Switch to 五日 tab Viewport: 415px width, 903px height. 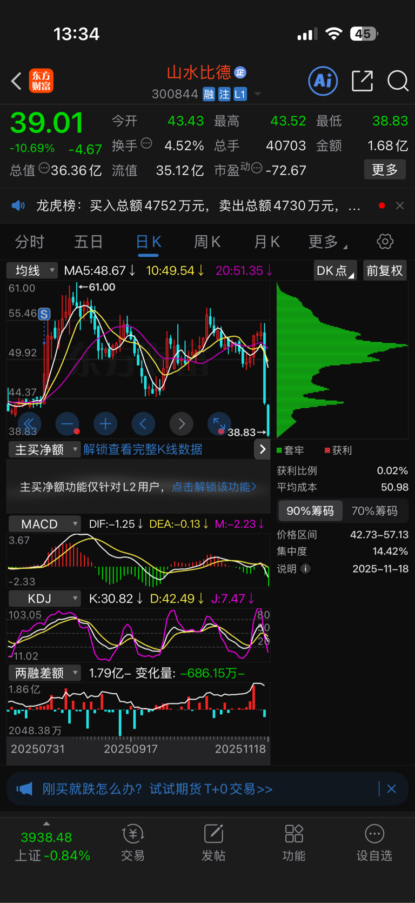[89, 242]
